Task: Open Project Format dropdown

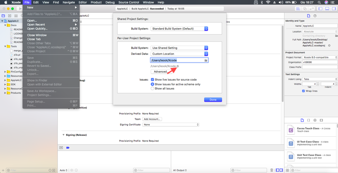Action: 320,57
